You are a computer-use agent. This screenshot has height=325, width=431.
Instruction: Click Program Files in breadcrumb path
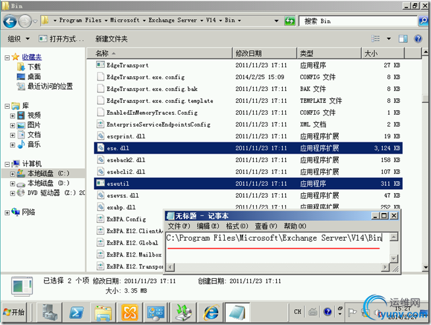pos(80,20)
